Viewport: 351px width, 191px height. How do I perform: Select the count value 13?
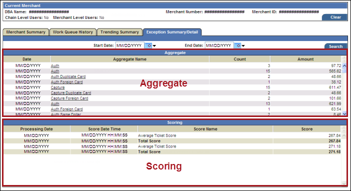[268, 103]
